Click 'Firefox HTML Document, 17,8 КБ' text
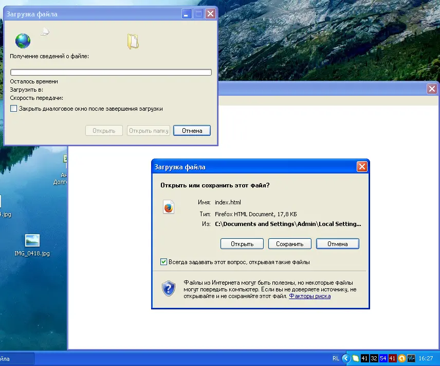440x366 pixels. 255,214
